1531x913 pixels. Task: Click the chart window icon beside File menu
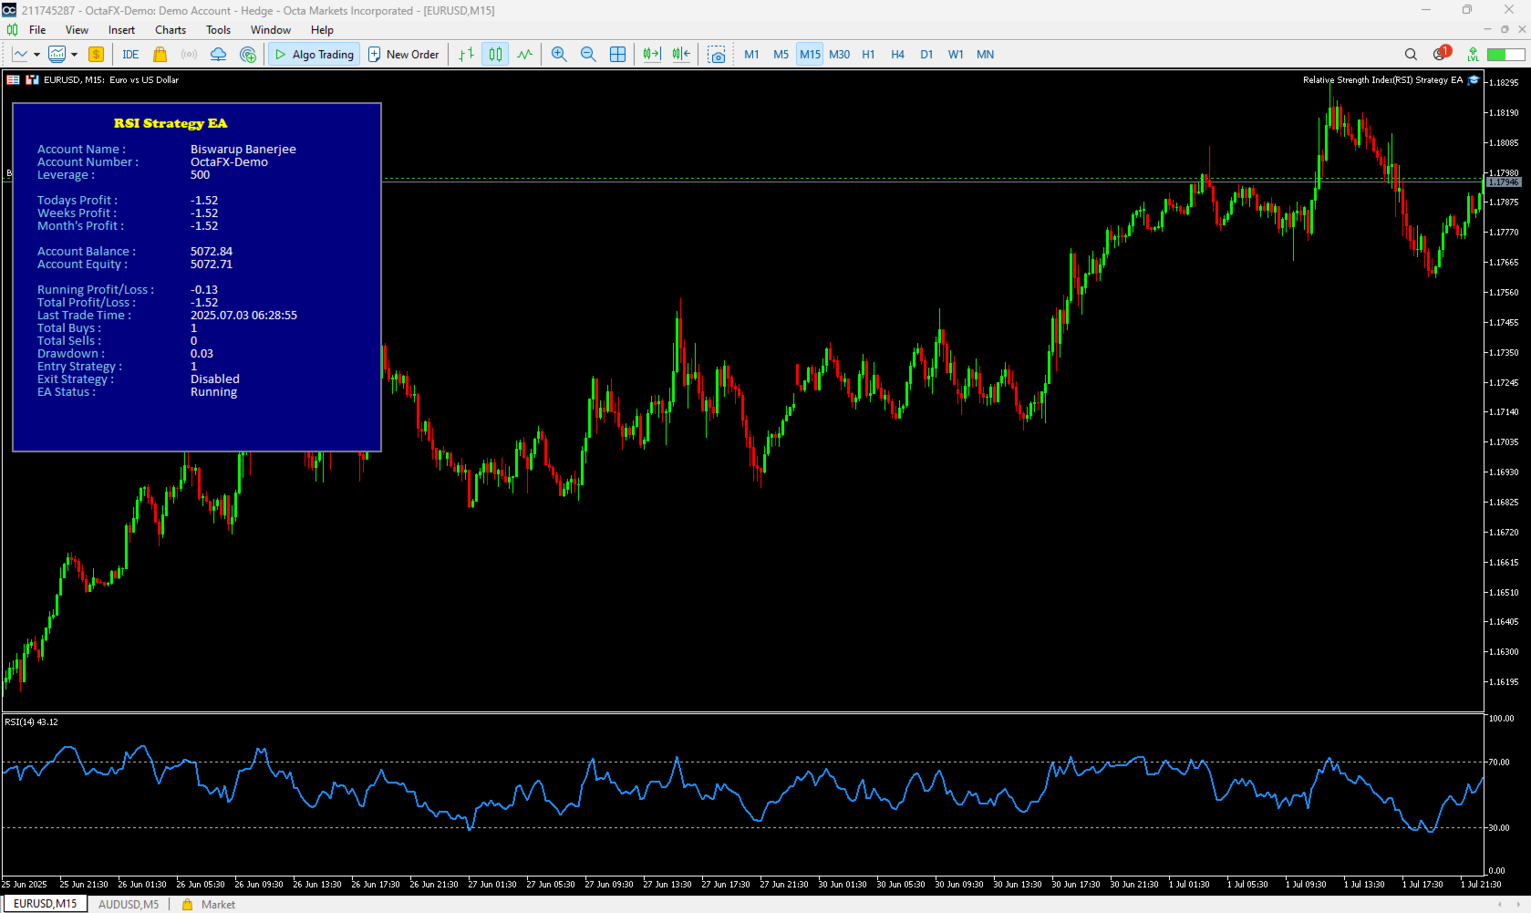pyautogui.click(x=12, y=30)
